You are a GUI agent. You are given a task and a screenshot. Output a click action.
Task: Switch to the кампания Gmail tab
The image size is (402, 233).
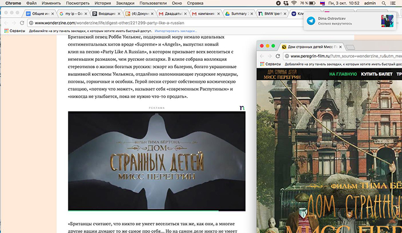point(205,13)
